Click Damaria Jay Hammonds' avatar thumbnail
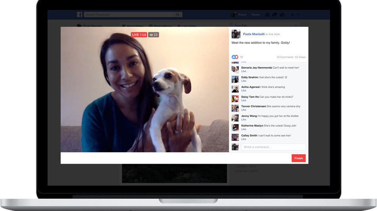 pos(235,70)
